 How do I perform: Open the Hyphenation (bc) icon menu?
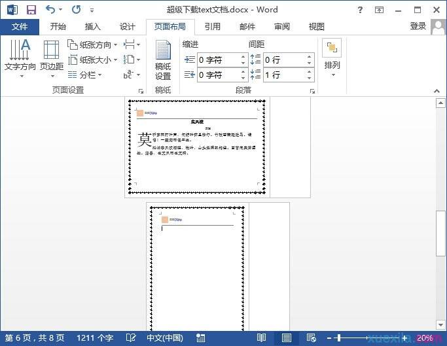(132, 75)
